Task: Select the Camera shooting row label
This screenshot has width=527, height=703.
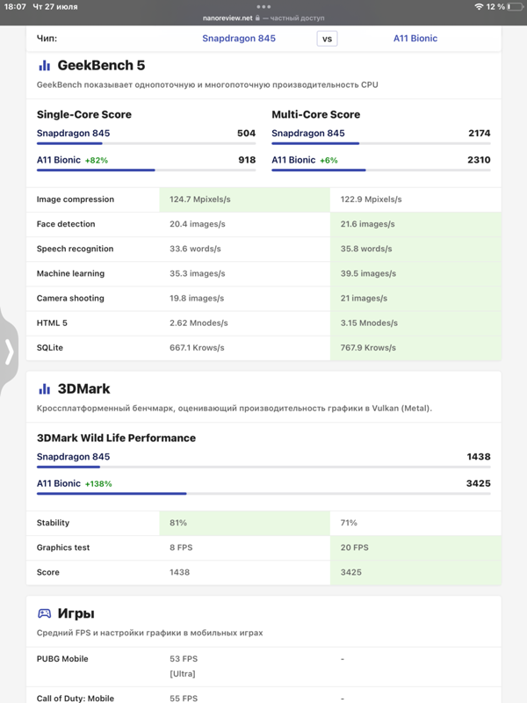Action: [x=70, y=298]
